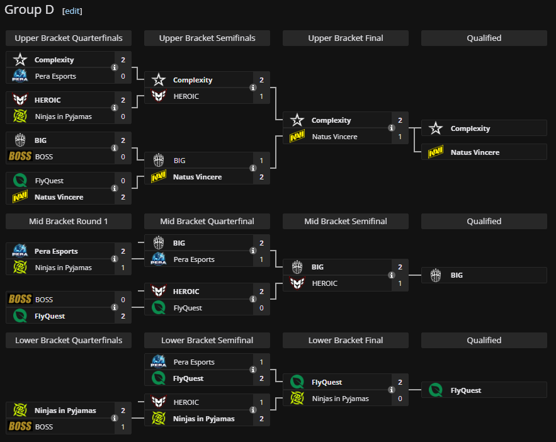Click the Upper Bracket Quarterfinals header
Screen dimensions: 556x442
[69, 38]
